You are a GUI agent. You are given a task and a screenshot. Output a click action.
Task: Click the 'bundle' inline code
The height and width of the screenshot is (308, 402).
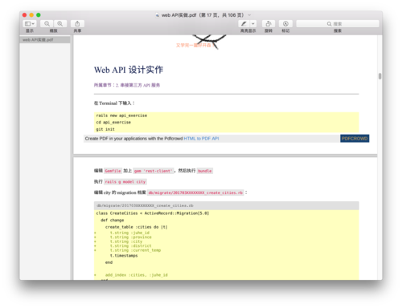click(x=205, y=171)
